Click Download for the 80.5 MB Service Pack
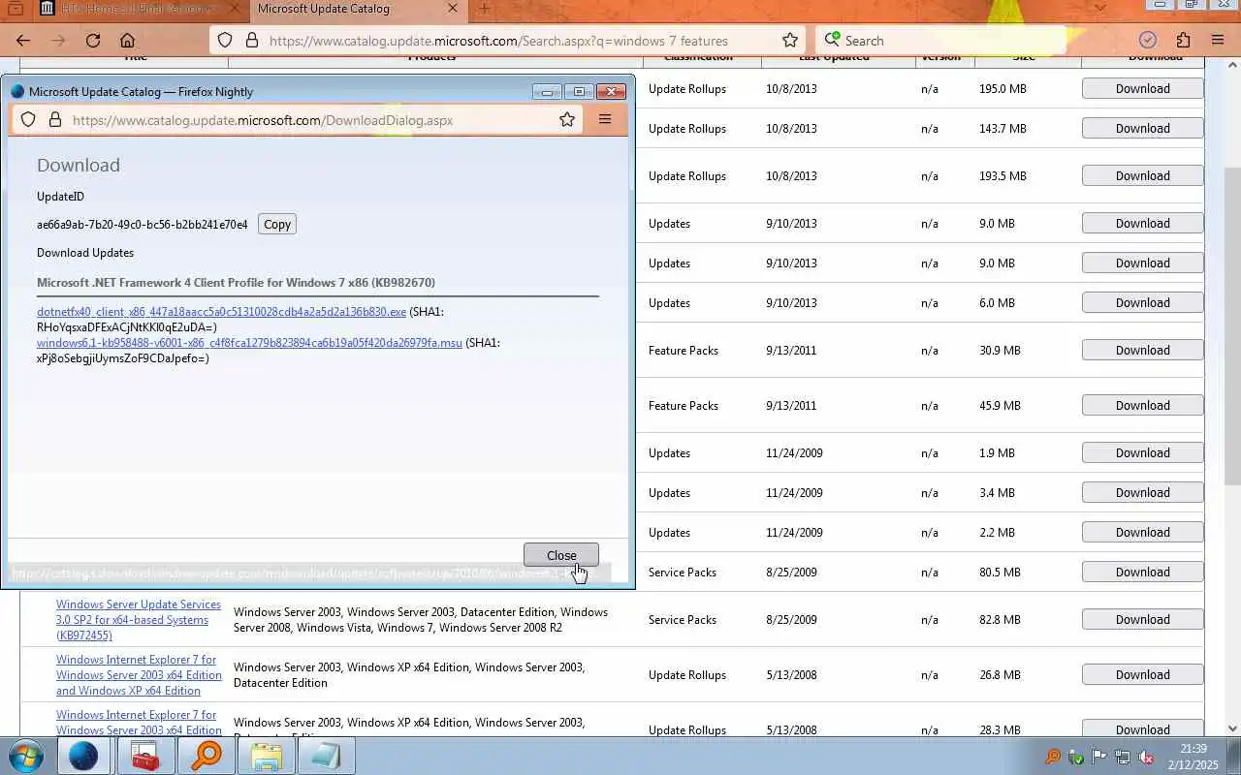Image resolution: width=1241 pixels, height=775 pixels. click(1142, 572)
